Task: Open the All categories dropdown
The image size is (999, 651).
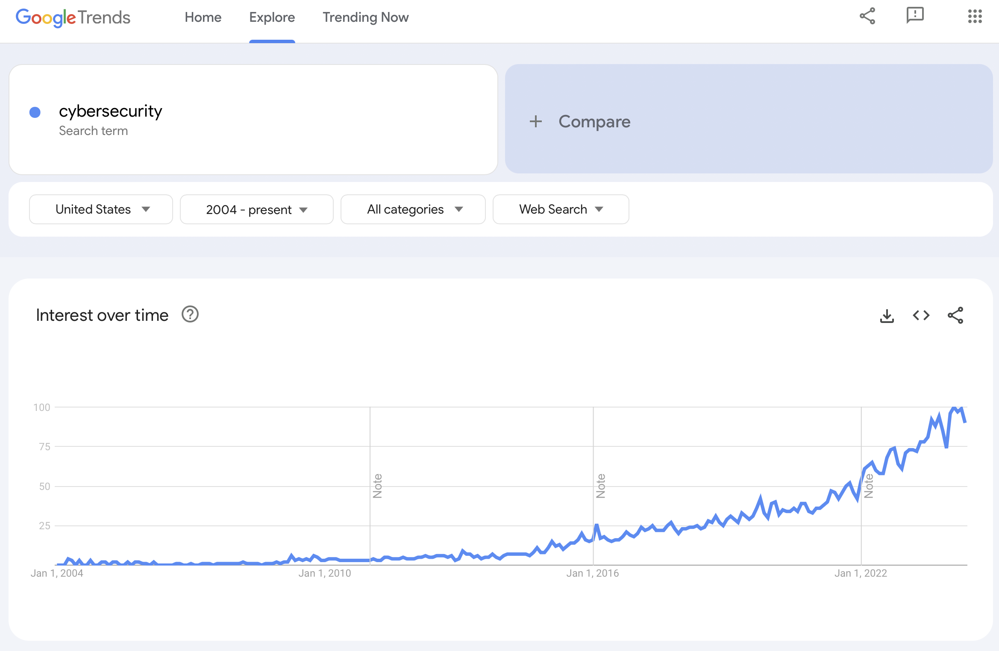Action: [413, 209]
